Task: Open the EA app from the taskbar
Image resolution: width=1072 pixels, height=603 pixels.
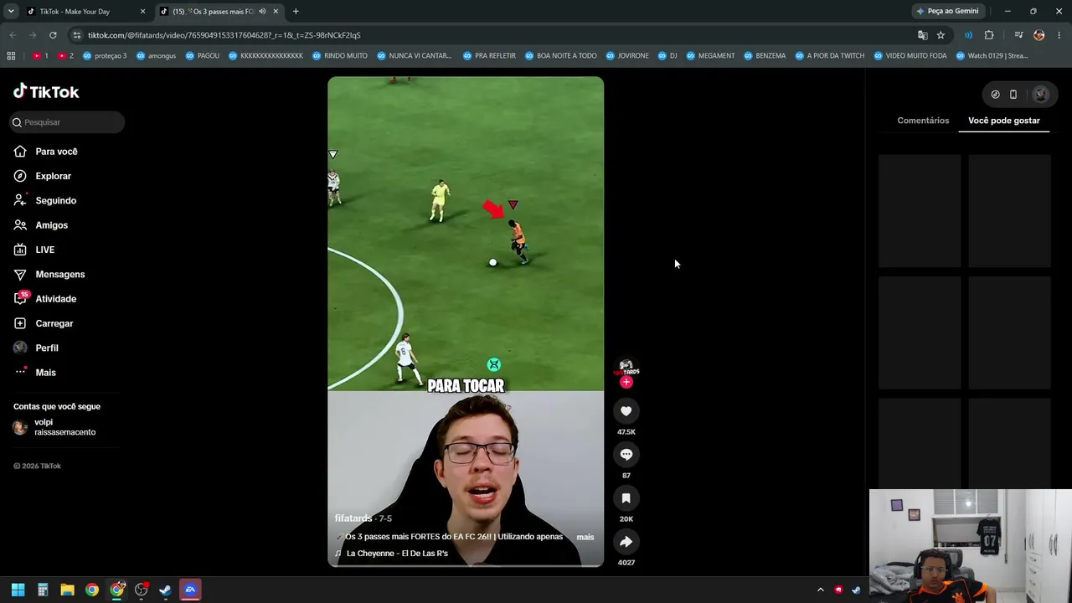Action: [x=190, y=590]
